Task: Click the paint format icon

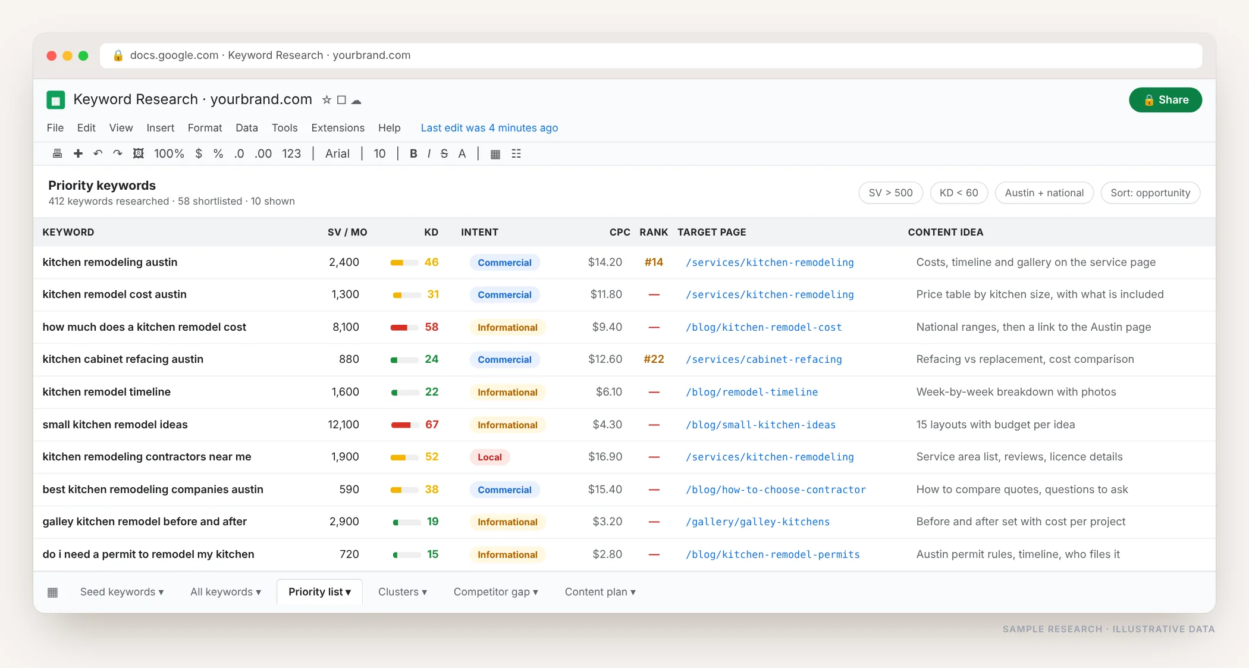Action: coord(138,153)
